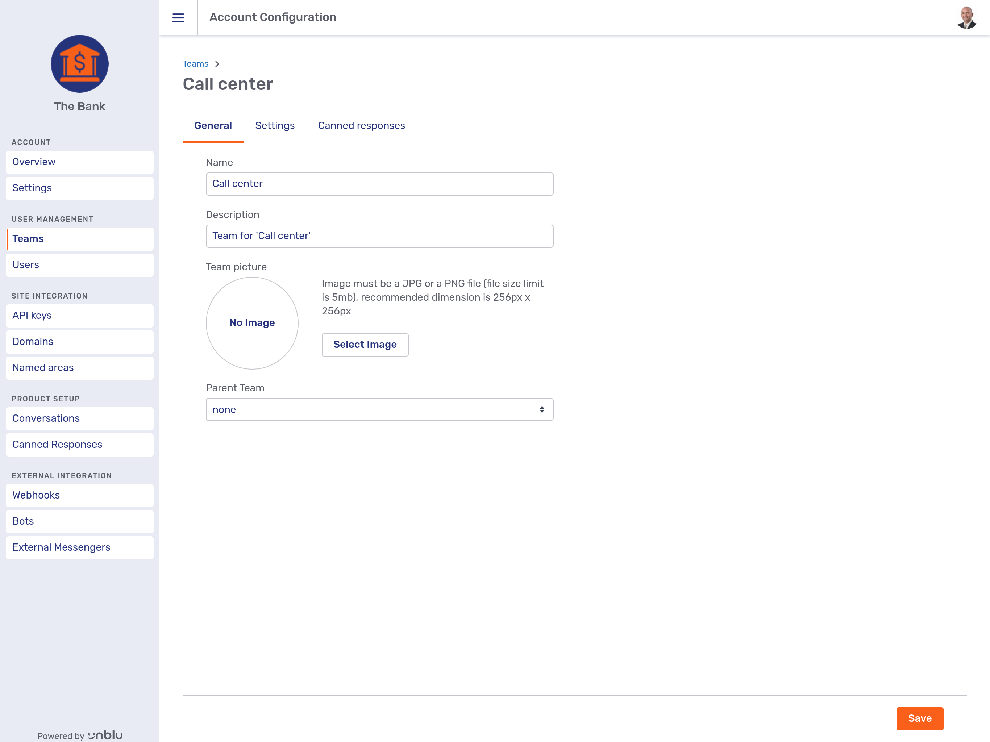Click The Bank logo icon
Screen dimensions: 990x742
[x=80, y=64]
